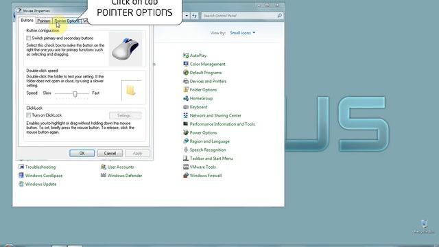This screenshot has width=439, height=247.
Task: Click Taskbar and Start Menu icon
Action: 186,158
